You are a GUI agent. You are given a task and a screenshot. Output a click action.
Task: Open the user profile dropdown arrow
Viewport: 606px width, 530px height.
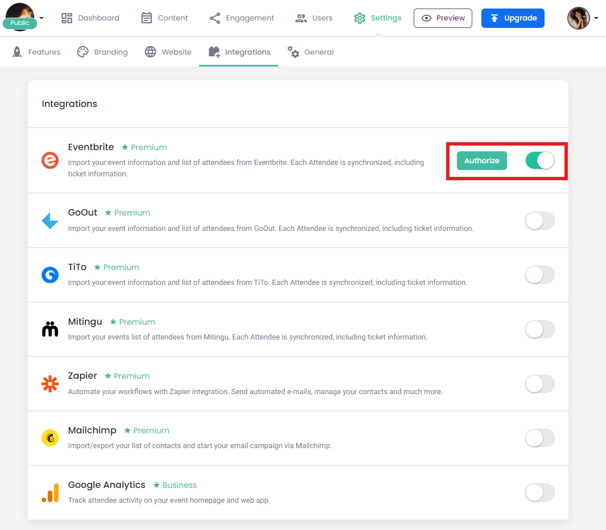tap(596, 18)
